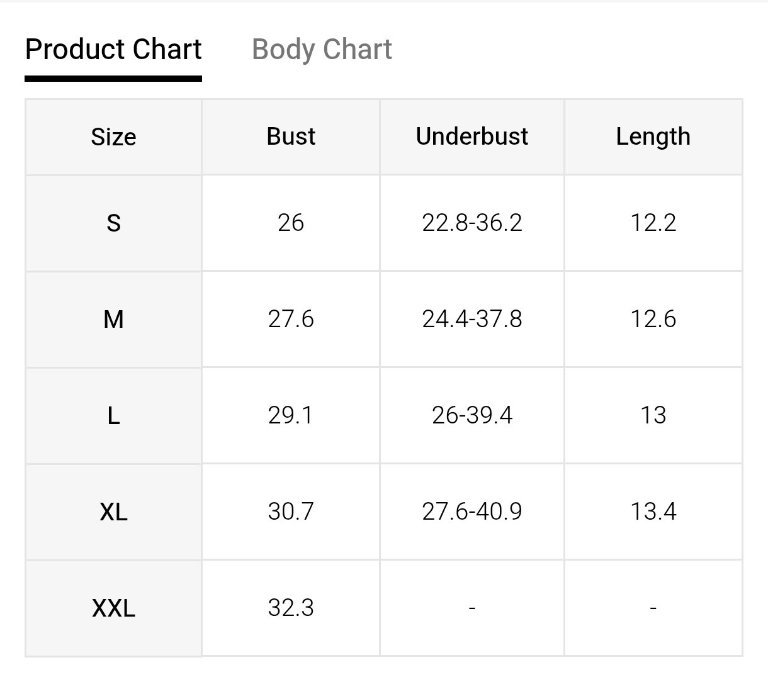Screen dimensions: 768x677
Task: Click the underbust value 22.8-36.2
Action: [472, 223]
